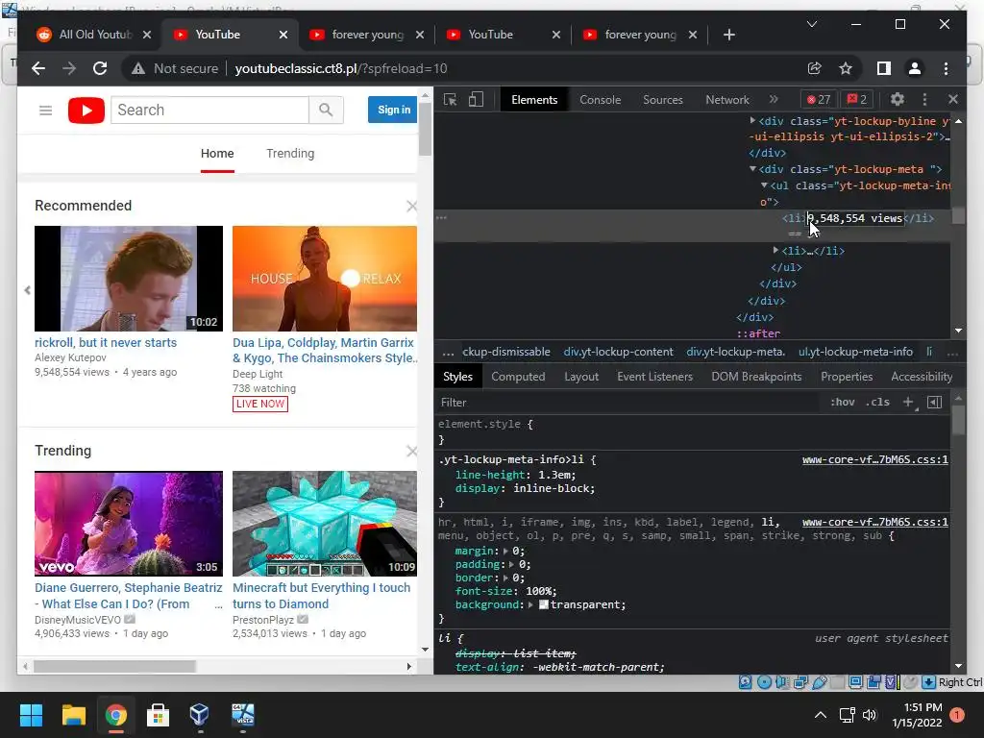This screenshot has height=738, width=984.
Task: Expand the background shorthand property triangle
Action: (530, 605)
